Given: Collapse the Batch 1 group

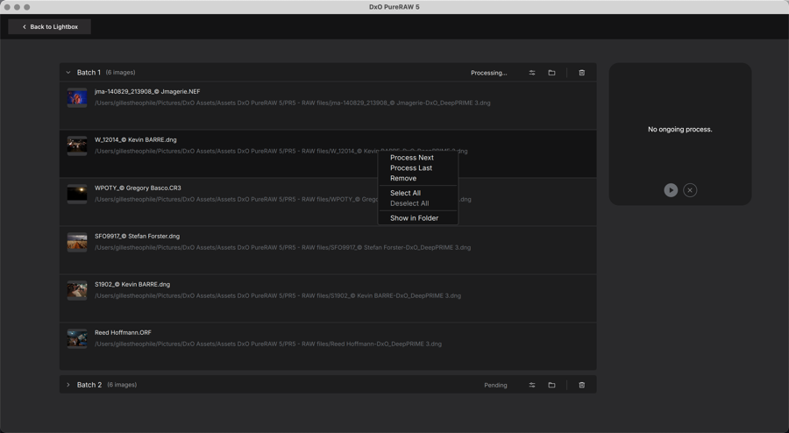Looking at the screenshot, I should coord(68,73).
